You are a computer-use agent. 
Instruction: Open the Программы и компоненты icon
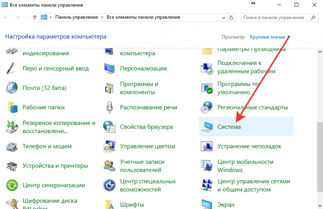coord(109,88)
